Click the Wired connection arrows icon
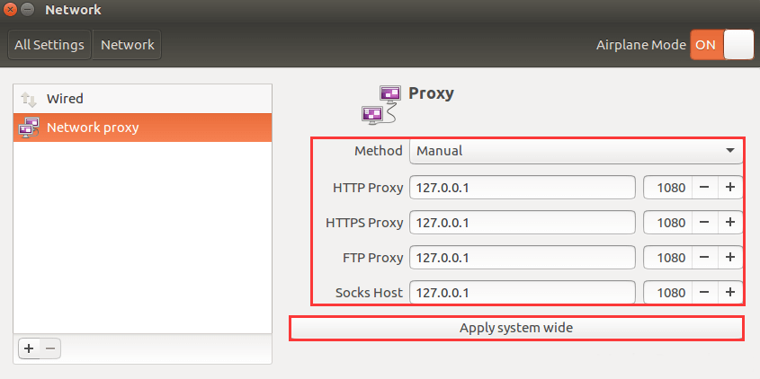Viewport: 760px width, 379px height. tap(29, 99)
